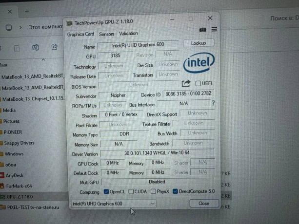The width and height of the screenshot is (299, 224).
Task: Click the GPU Clock 0 MHz field
Action: pyautogui.click(x=113, y=163)
